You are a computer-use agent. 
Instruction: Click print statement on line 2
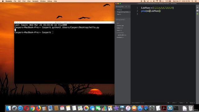coord(151,11)
